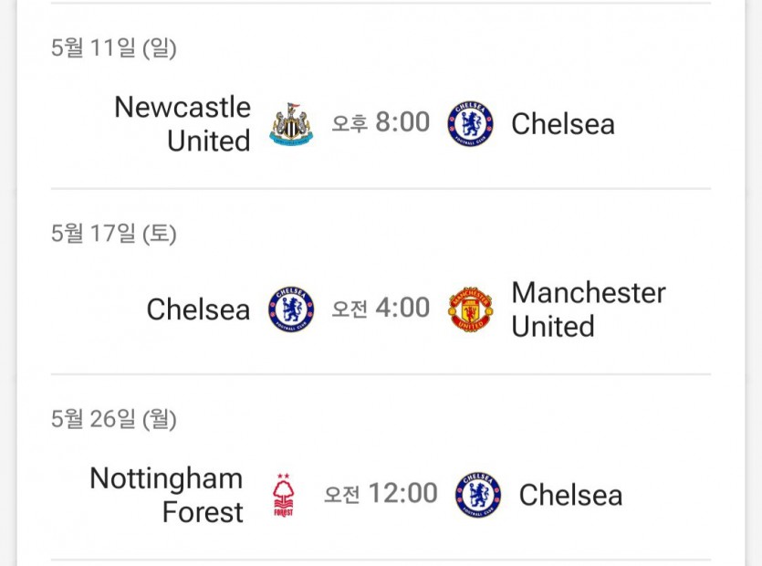The image size is (762, 566).
Task: Click the Nottingham Forest crest
Action: pyautogui.click(x=283, y=495)
